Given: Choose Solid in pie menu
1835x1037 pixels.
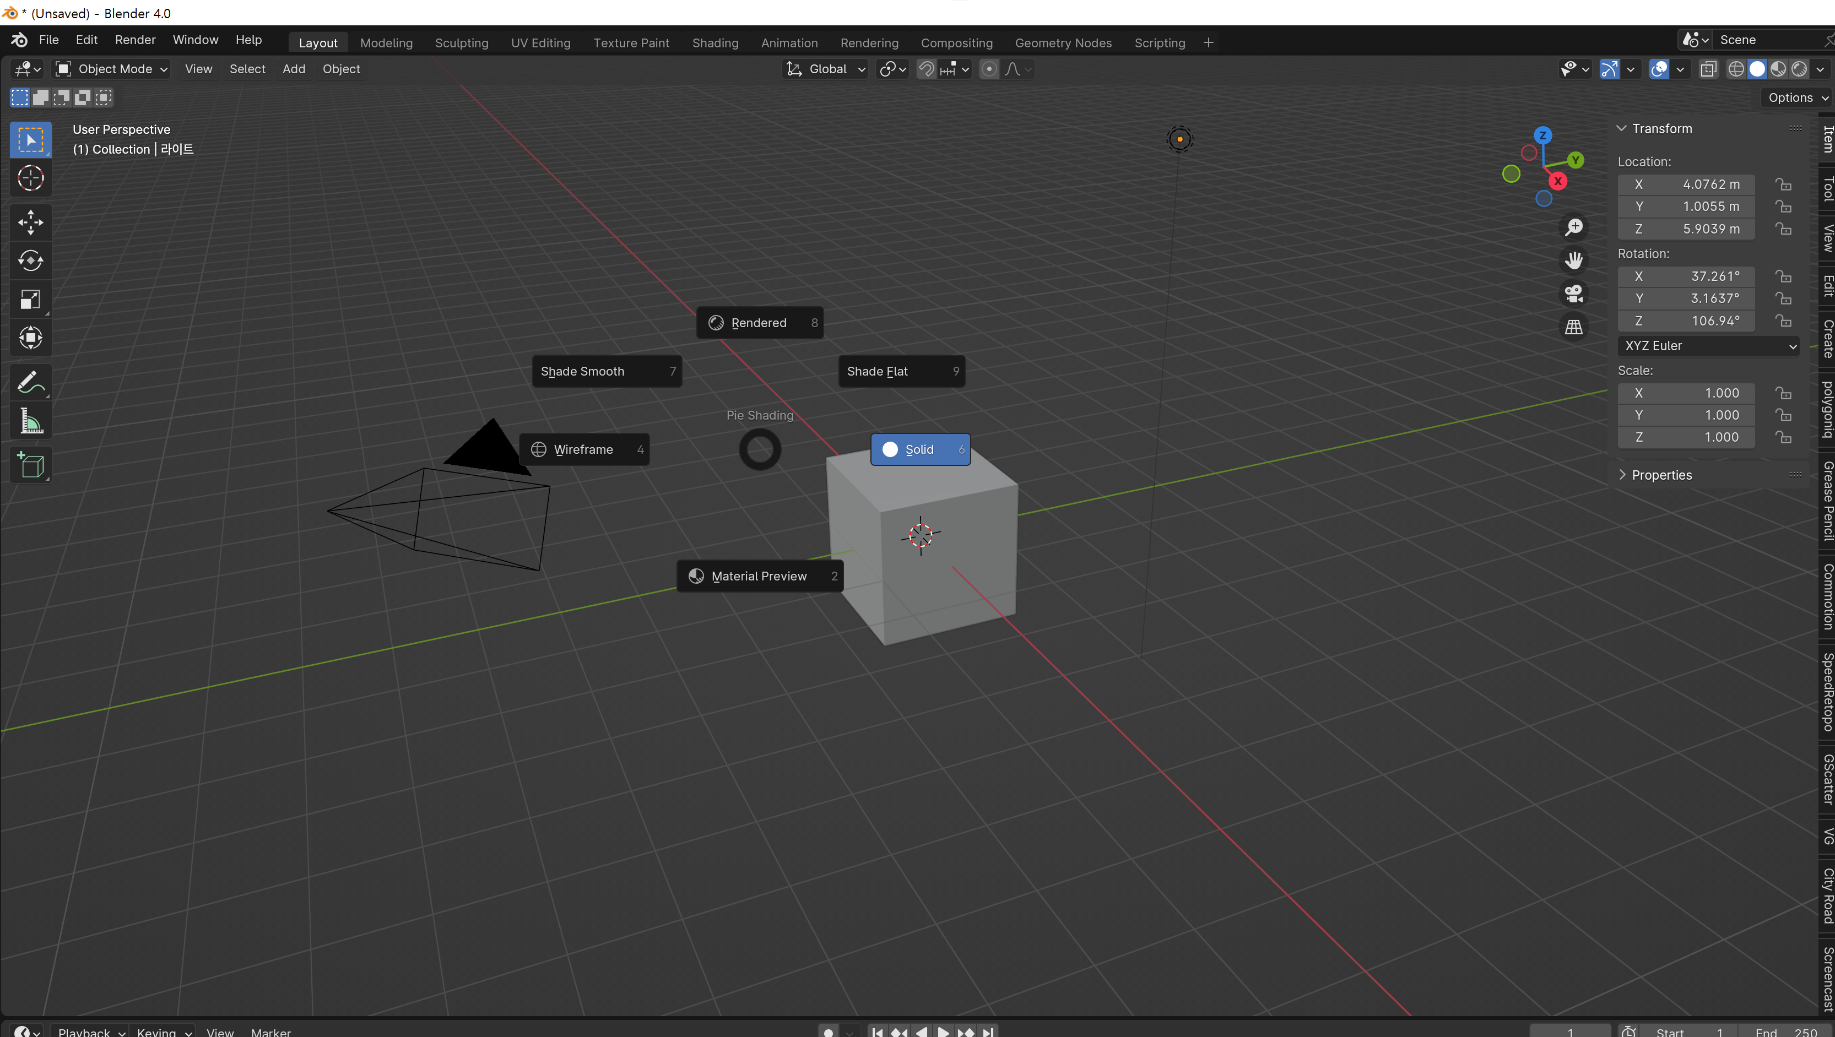Looking at the screenshot, I should pos(921,450).
